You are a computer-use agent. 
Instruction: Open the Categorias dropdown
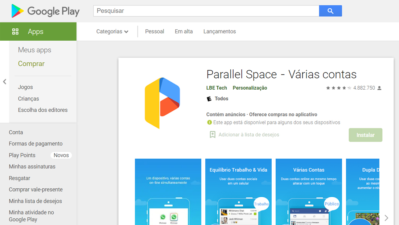click(112, 32)
